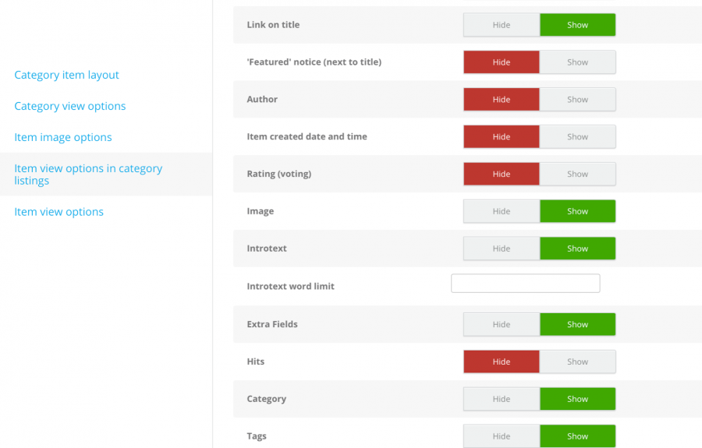Click the red Hide button for Hits

click(x=502, y=362)
